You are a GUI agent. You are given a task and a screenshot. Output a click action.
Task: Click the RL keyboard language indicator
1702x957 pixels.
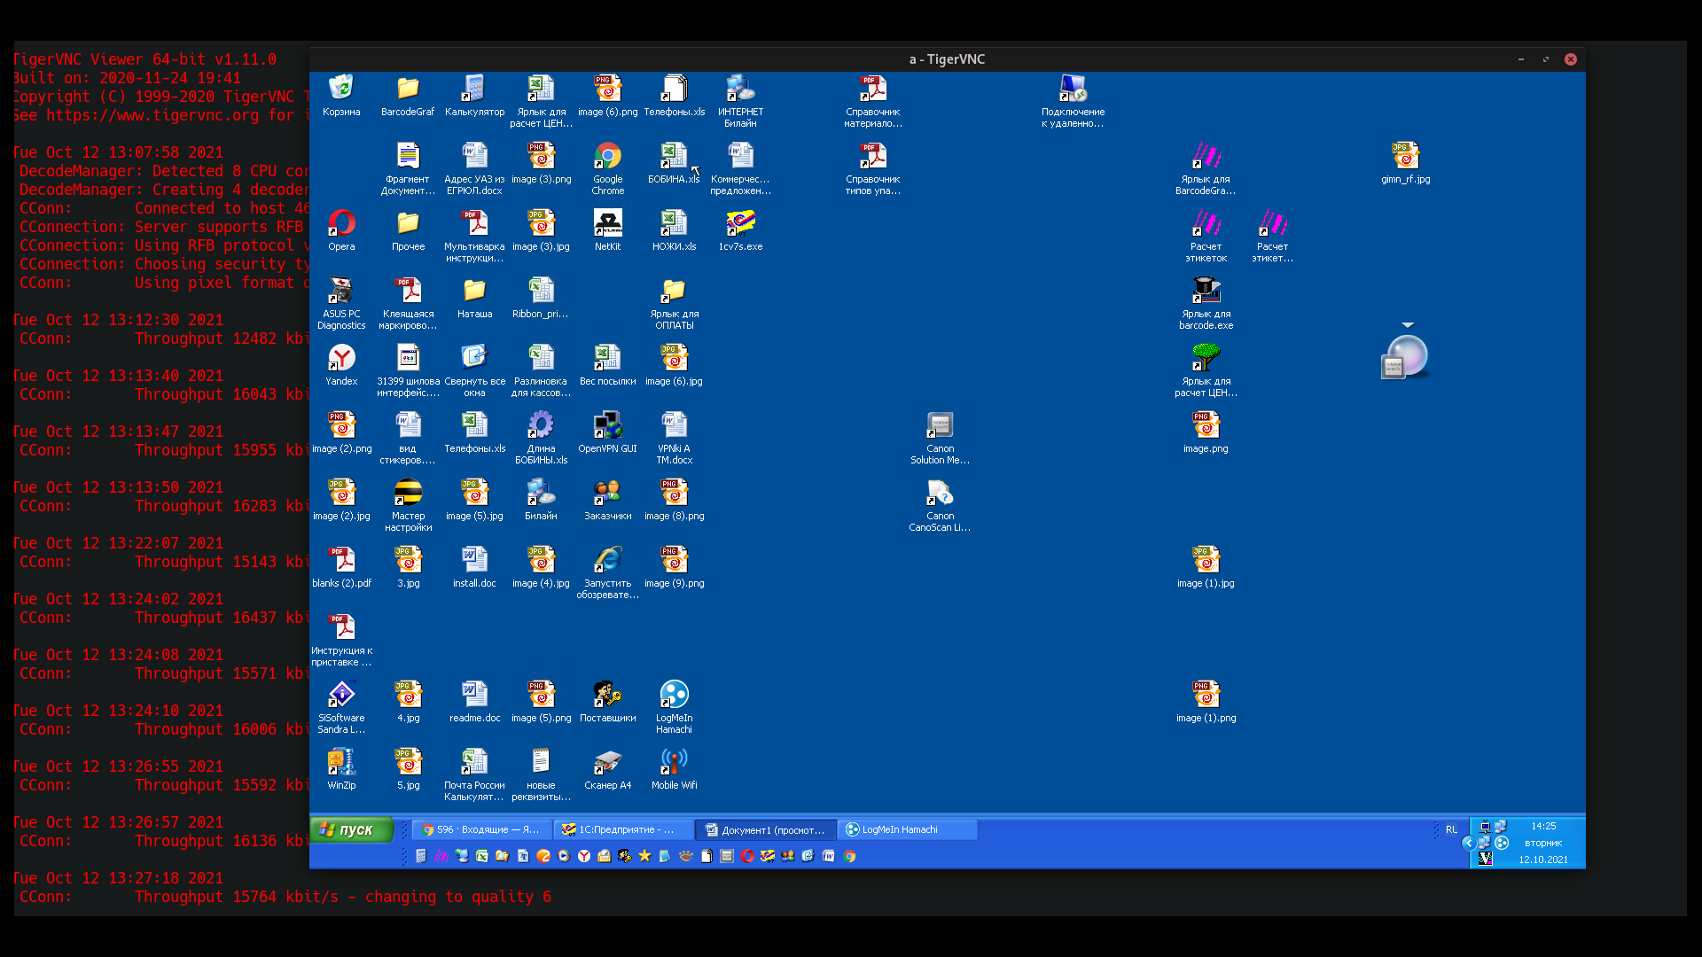coord(1451,829)
